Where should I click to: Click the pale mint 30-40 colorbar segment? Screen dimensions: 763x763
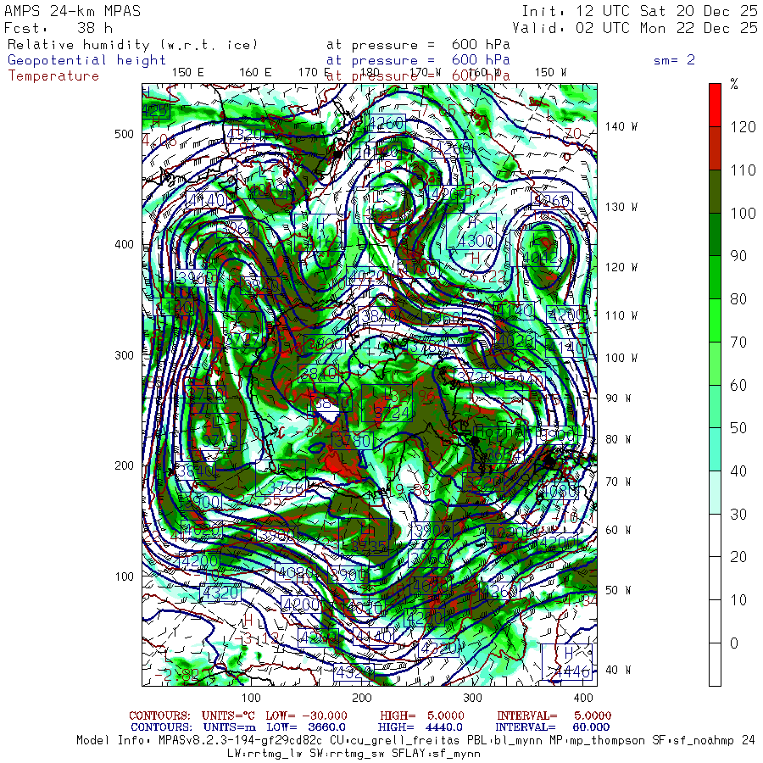(x=715, y=493)
